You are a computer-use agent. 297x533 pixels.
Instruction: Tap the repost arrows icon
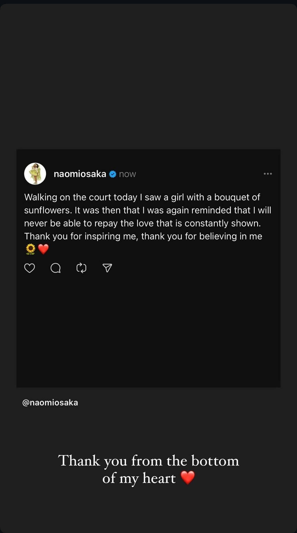[81, 268]
